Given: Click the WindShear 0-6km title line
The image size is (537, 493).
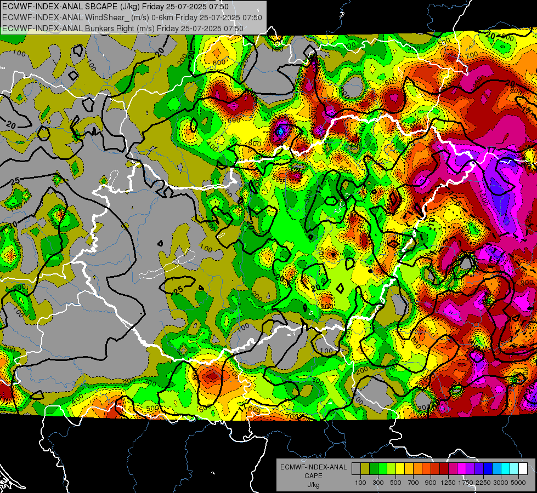Looking at the screenshot, I should click(x=132, y=18).
